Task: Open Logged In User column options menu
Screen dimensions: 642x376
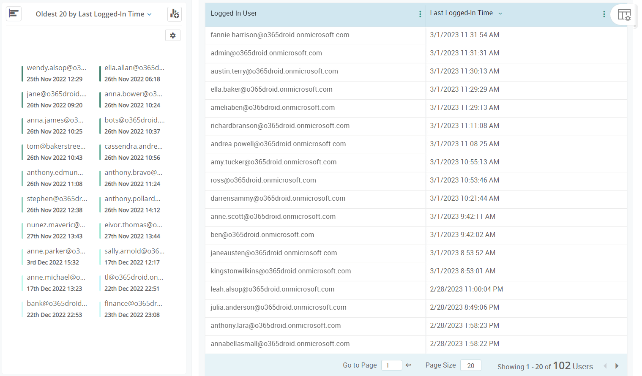Action: click(420, 14)
